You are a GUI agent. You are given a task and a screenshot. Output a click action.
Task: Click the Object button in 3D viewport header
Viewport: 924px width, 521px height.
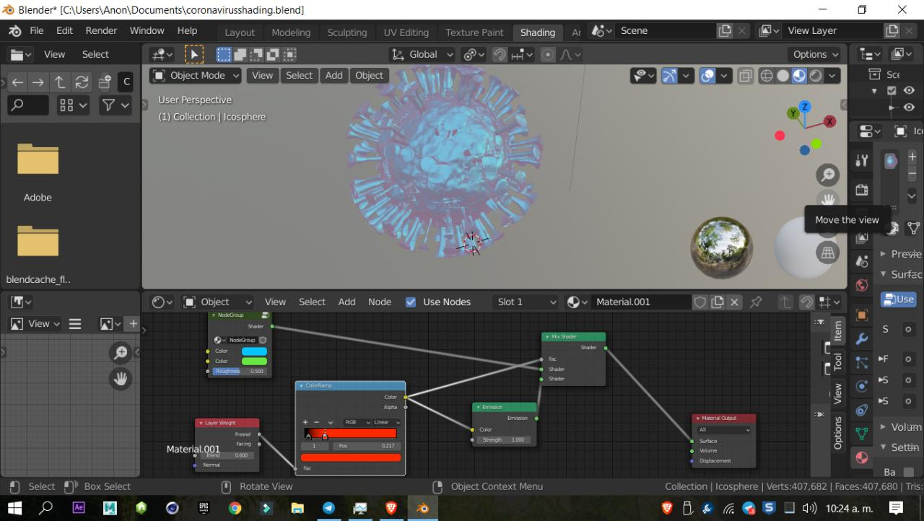click(x=369, y=75)
